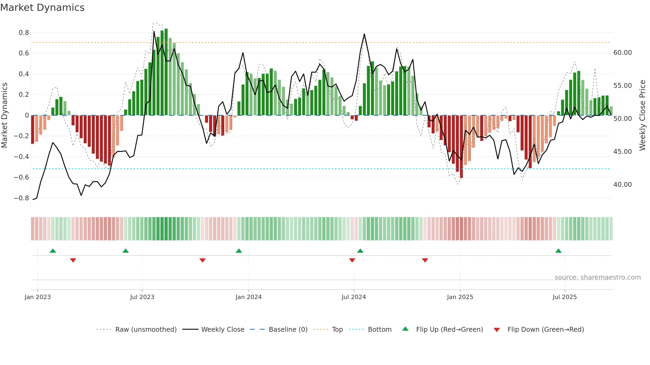
Task: Click the blue dashed Baseline line sample in legend
Action: pyautogui.click(x=257, y=329)
